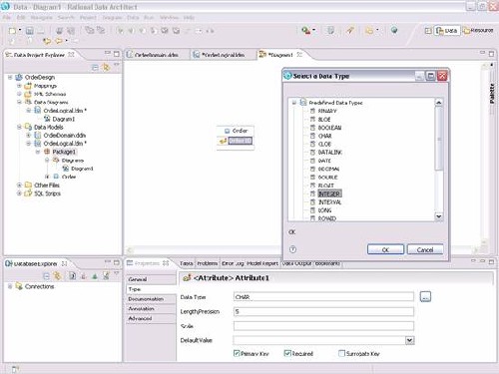499x374 pixels.
Task: Expand the OrderDomain.ddm model
Action: click(29, 135)
